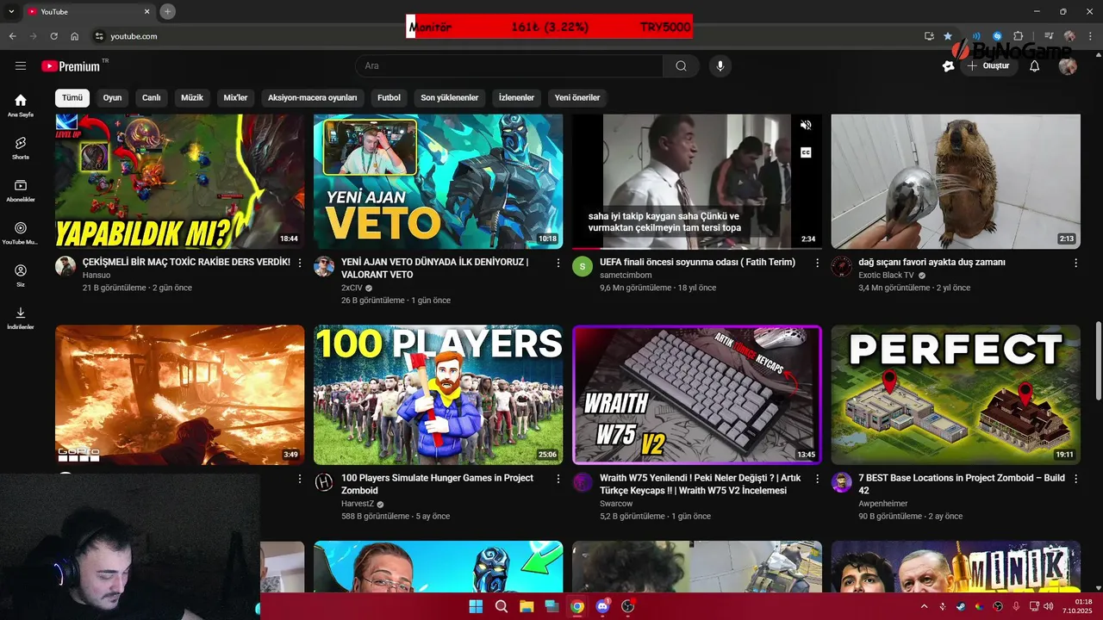Go to Ana Sayfa in the sidebar
This screenshot has height=620, width=1103.
[21, 105]
